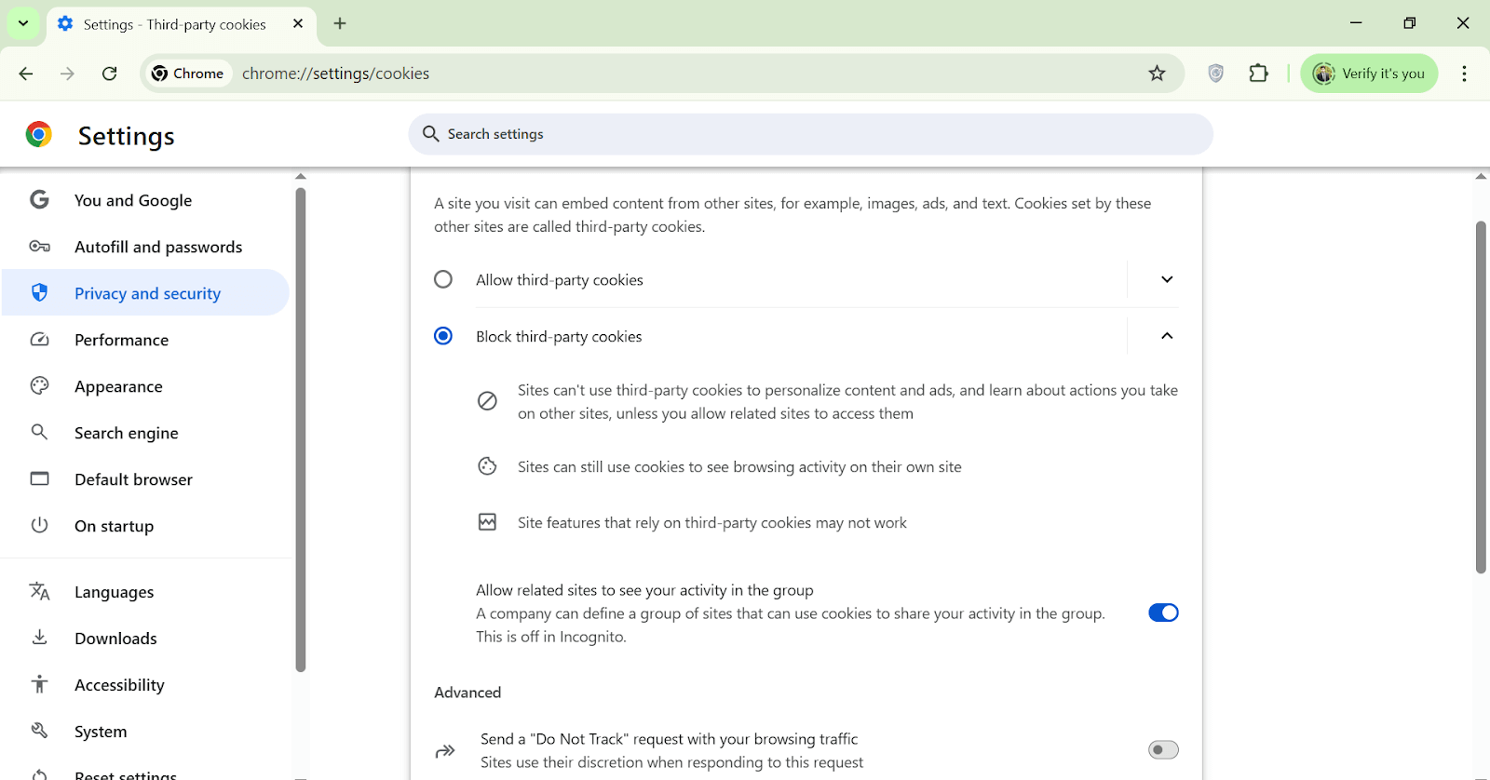Viewport: 1490px width, 780px height.
Task: Click the Verify it's you button
Action: [1369, 74]
